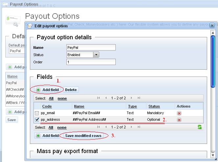Click the dialog scrollbar down arrow

213,155
